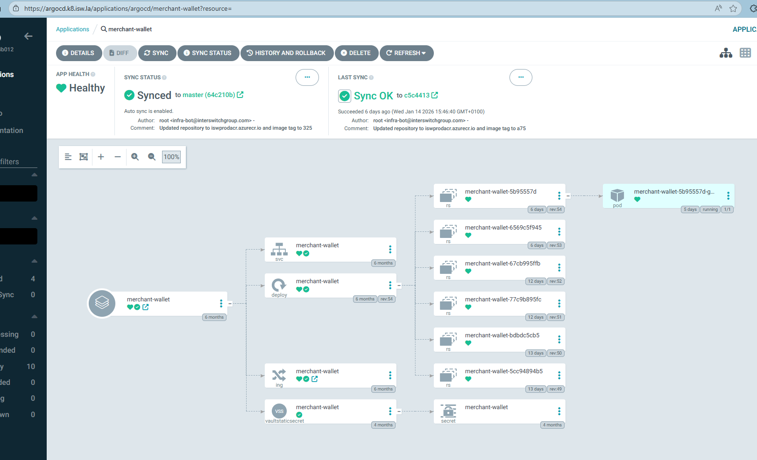757x460 pixels.
Task: Click the zoom out magnifier icon
Action: 152,157
